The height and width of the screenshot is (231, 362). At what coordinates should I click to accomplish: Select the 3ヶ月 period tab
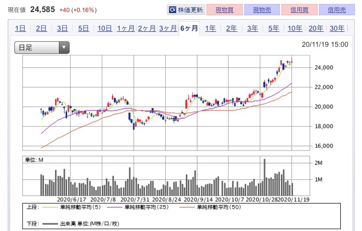click(168, 28)
